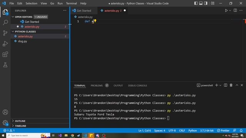246x138 pixels.
Task: Open the View menu
Action: 44,3
